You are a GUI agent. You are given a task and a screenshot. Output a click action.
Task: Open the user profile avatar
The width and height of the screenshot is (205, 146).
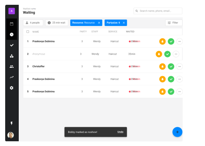tap(11, 135)
